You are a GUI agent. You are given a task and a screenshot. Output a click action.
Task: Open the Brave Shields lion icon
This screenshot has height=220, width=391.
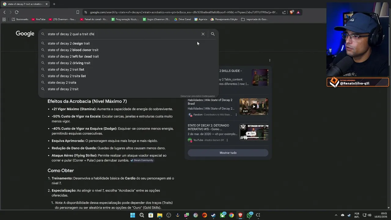[x=292, y=12]
